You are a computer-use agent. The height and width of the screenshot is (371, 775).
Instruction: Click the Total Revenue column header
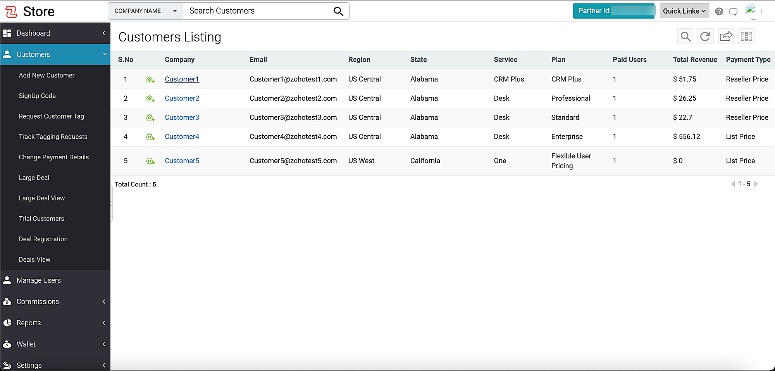click(695, 60)
